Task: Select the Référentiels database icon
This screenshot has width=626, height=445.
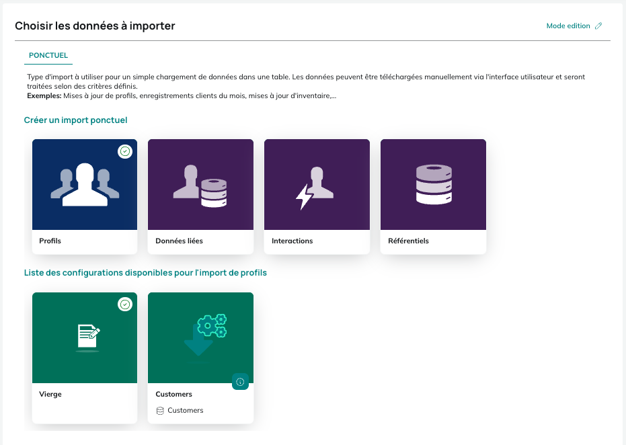Action: [x=433, y=184]
